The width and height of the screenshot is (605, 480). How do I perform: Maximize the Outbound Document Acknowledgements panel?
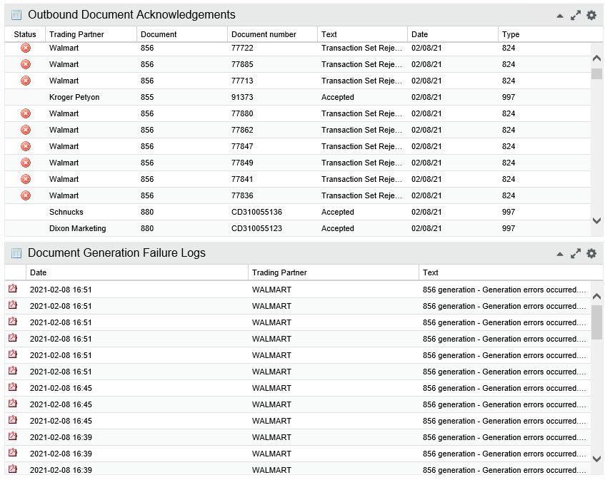[x=575, y=16]
